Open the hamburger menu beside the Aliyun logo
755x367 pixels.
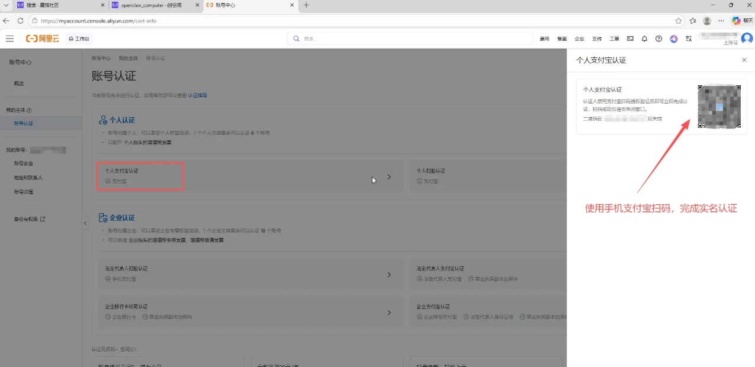9,38
